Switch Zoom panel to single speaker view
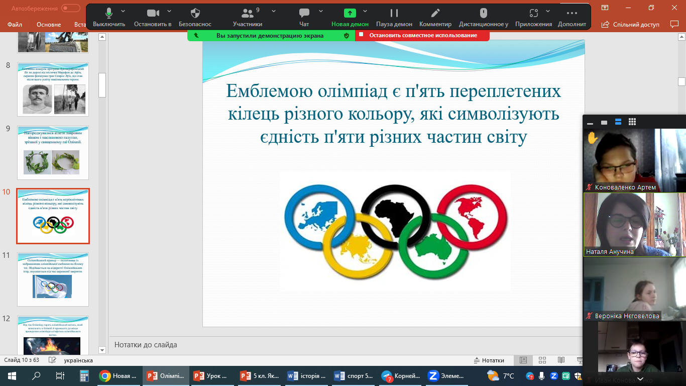 click(604, 122)
